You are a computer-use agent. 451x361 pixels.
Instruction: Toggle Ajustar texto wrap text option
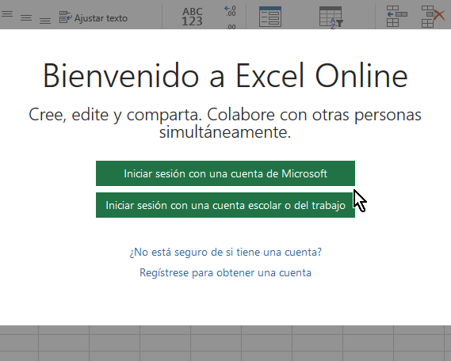94,17
